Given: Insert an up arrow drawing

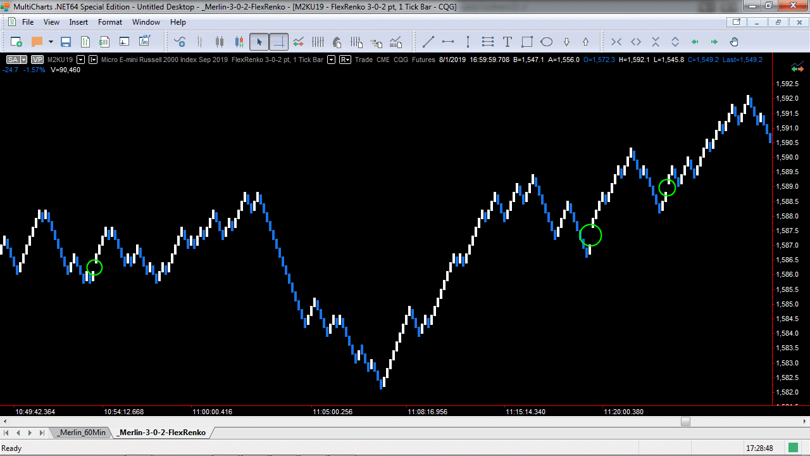Looking at the screenshot, I should [x=585, y=42].
